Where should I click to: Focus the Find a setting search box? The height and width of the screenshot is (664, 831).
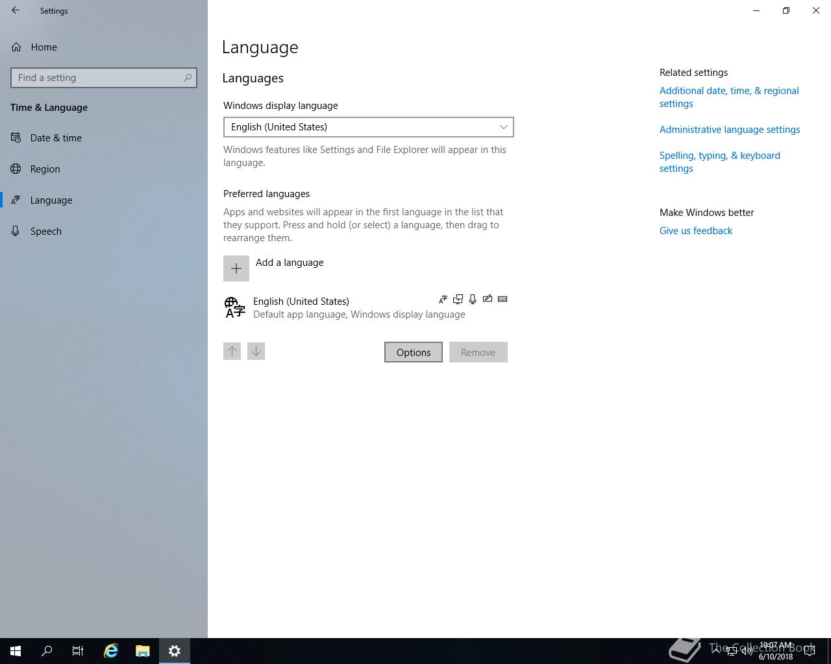(x=104, y=78)
